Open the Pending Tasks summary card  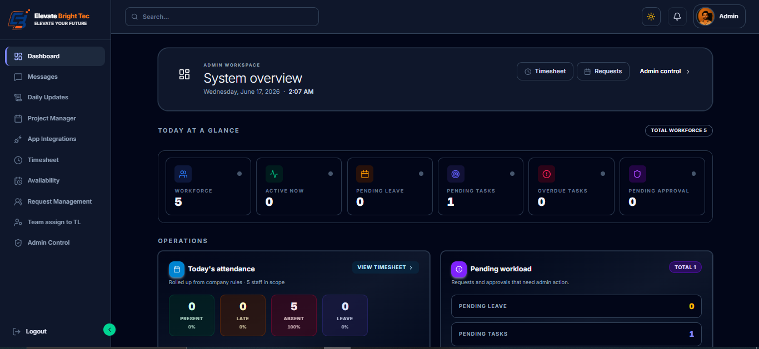coord(481,186)
